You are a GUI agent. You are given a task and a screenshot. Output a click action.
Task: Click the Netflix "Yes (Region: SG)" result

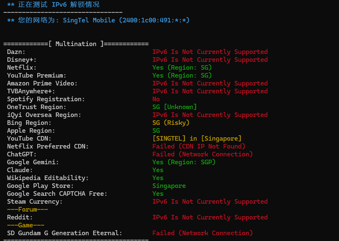tap(182, 68)
